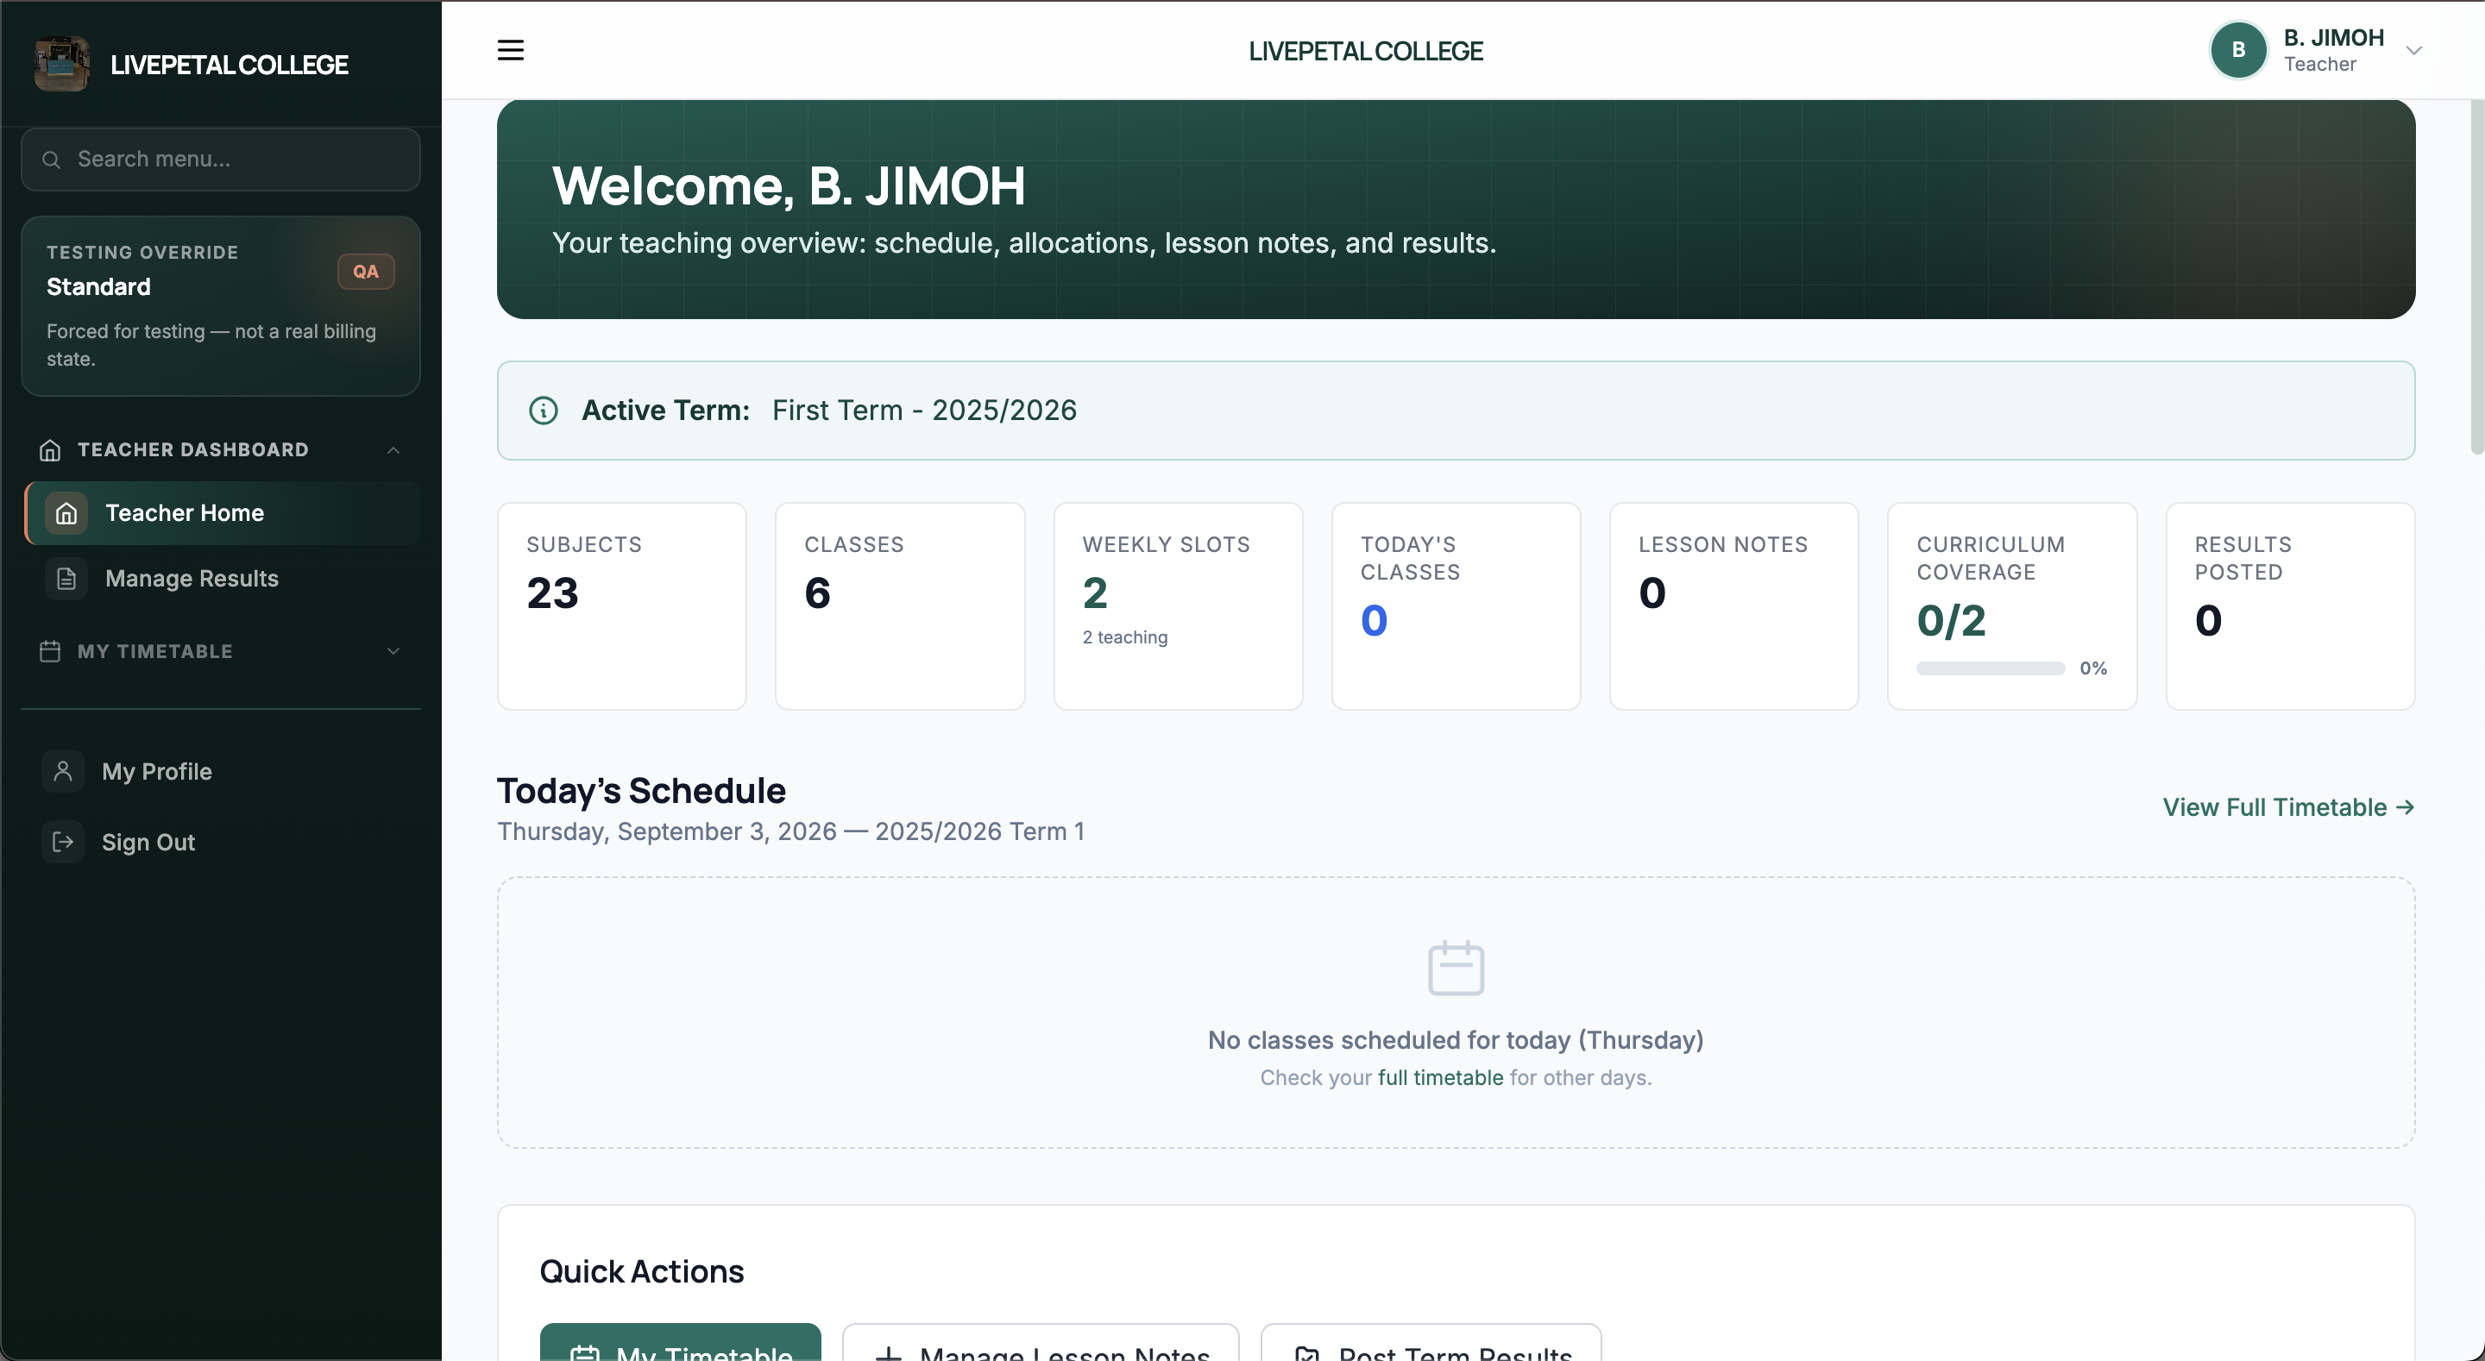Screen dimensions: 2485x1361
Task: Click the 'No classes scheduled for today' message
Action: pyautogui.click(x=1456, y=1041)
